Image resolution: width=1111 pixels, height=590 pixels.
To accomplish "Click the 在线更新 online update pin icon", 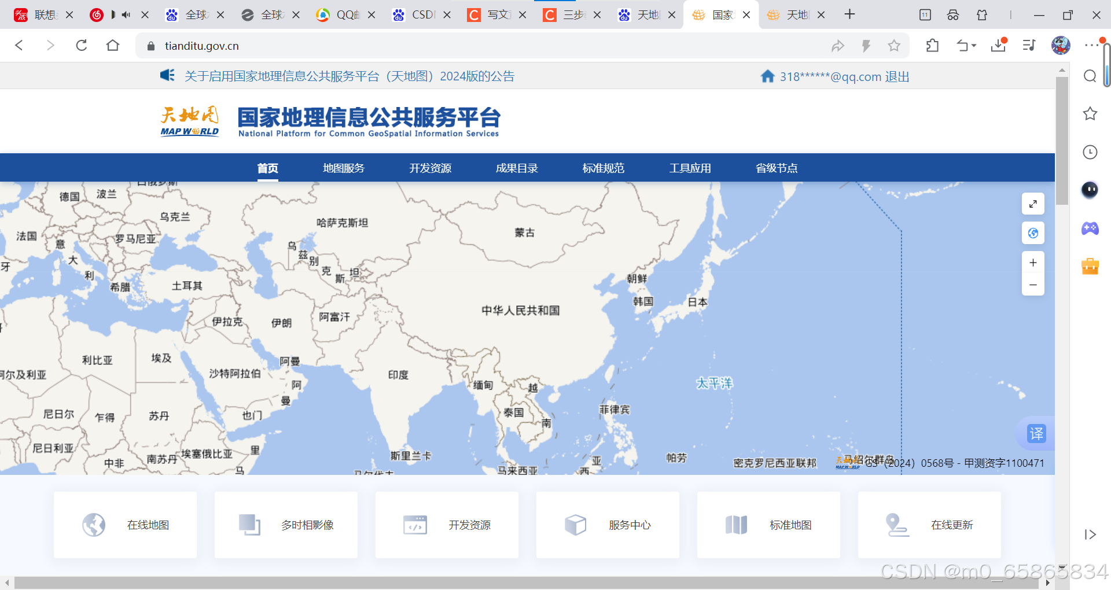I will (897, 524).
